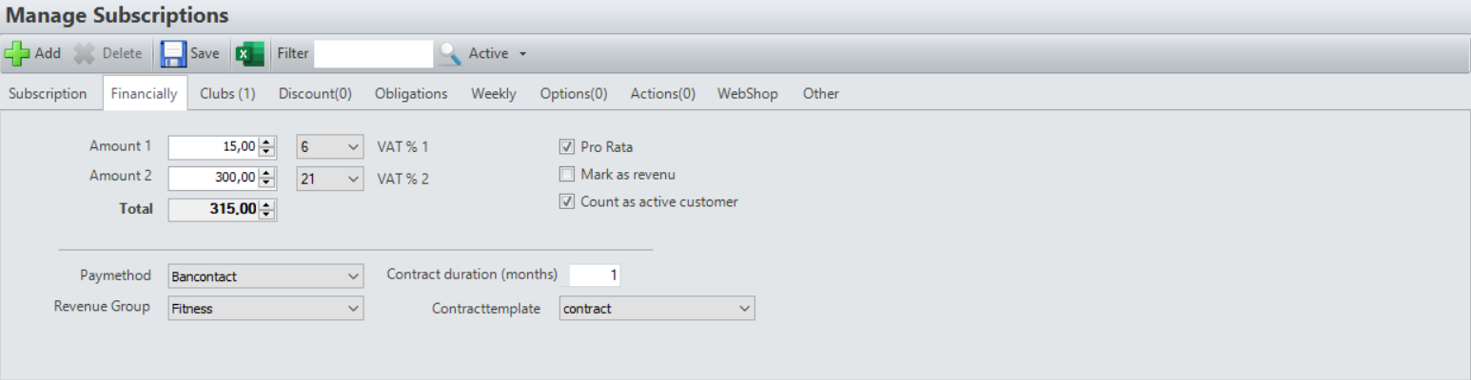Image resolution: width=1471 pixels, height=380 pixels.
Task: Decrease Amount 2 with the down arrow
Action: (267, 182)
